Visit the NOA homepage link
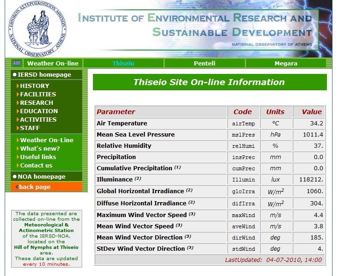The image size is (347, 276). pyautogui.click(x=41, y=176)
